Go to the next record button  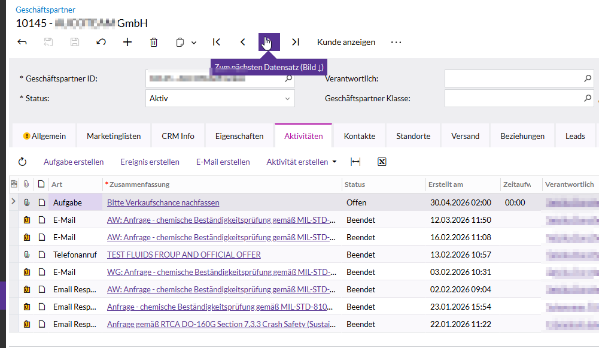tap(269, 42)
